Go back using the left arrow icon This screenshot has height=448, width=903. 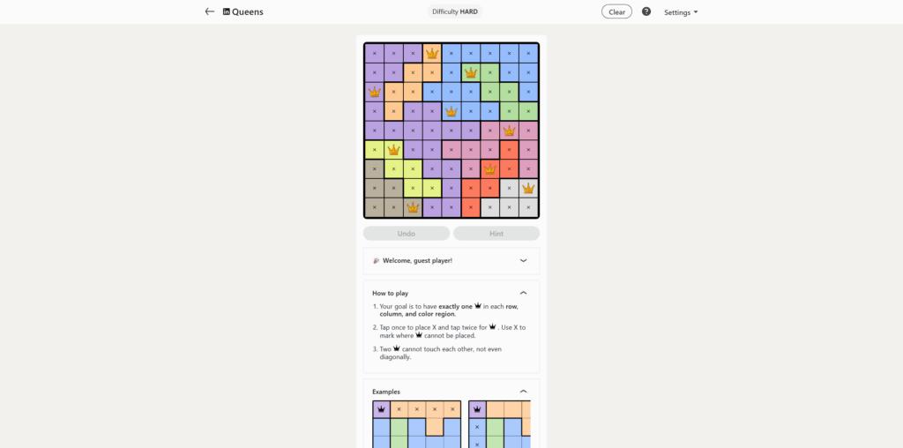(x=210, y=11)
